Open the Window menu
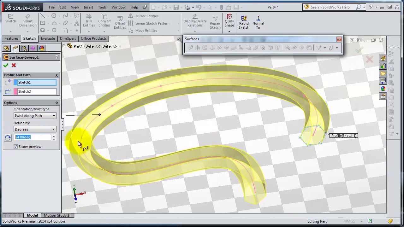This screenshot has width=404, height=227. tap(119, 7)
